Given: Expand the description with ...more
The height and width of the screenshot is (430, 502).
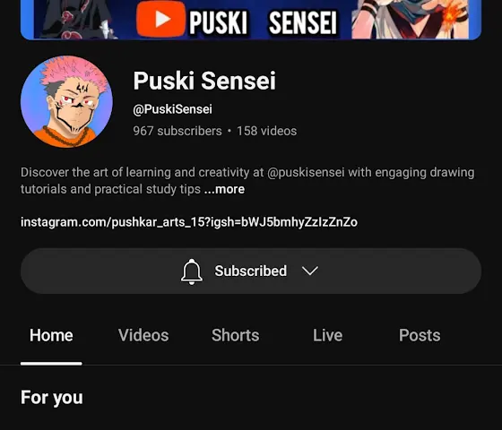Looking at the screenshot, I should coord(224,189).
